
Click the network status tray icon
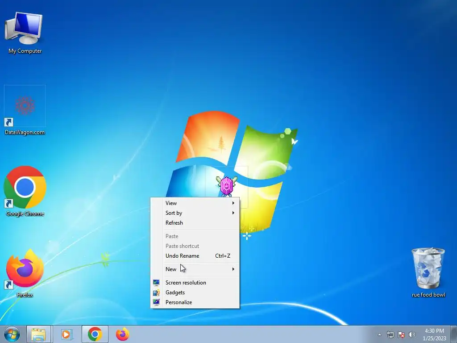(x=390, y=335)
